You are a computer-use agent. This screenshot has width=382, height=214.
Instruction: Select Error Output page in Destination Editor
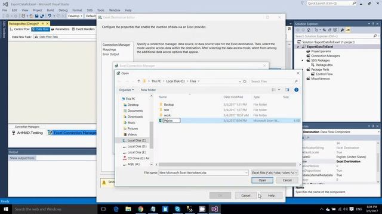pyautogui.click(x=110, y=54)
